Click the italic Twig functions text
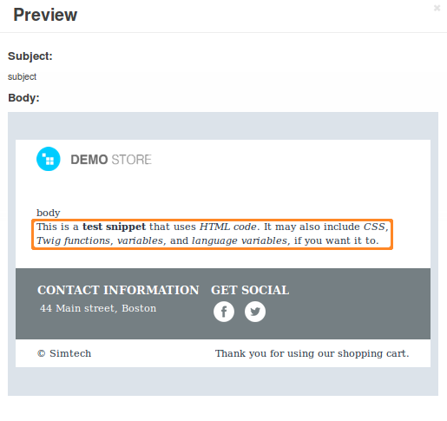Image resolution: width=447 pixels, height=421 pixels. (73, 240)
